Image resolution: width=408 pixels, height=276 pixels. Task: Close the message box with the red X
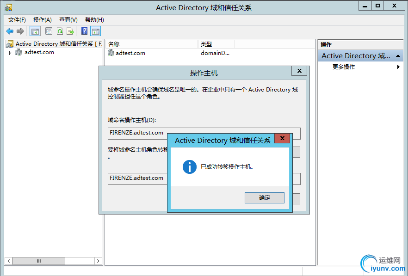coord(282,138)
